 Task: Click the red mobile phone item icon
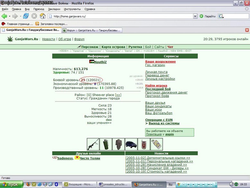[144, 144]
